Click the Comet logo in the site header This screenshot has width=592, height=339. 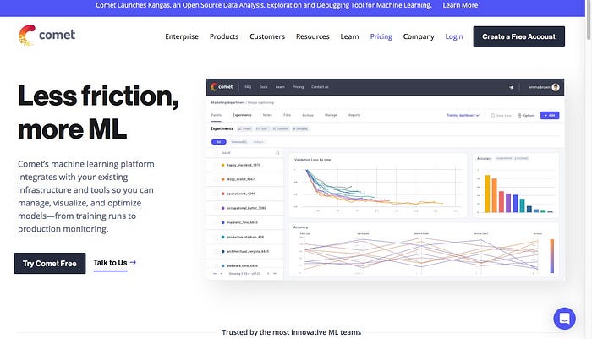(47, 36)
